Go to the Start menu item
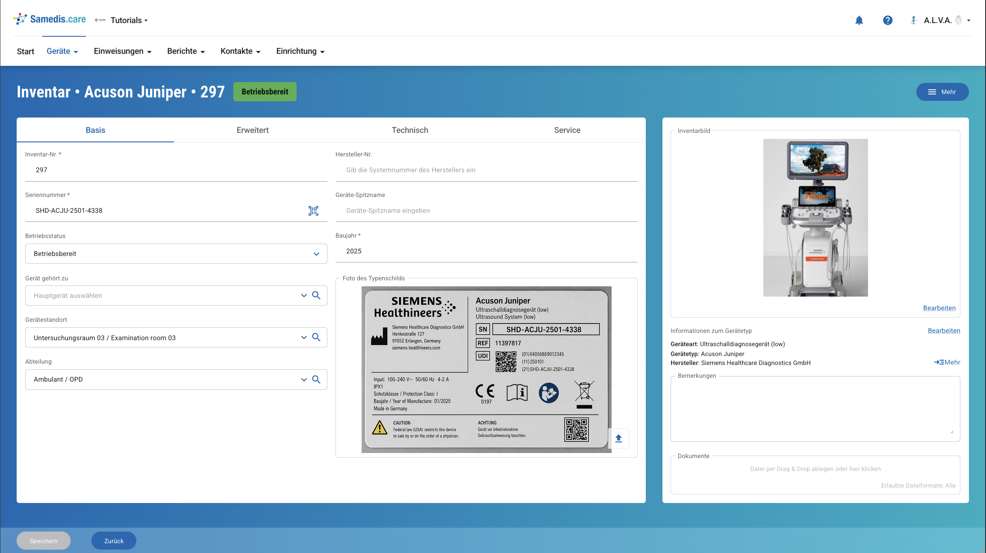The width and height of the screenshot is (986, 553). pyautogui.click(x=26, y=51)
